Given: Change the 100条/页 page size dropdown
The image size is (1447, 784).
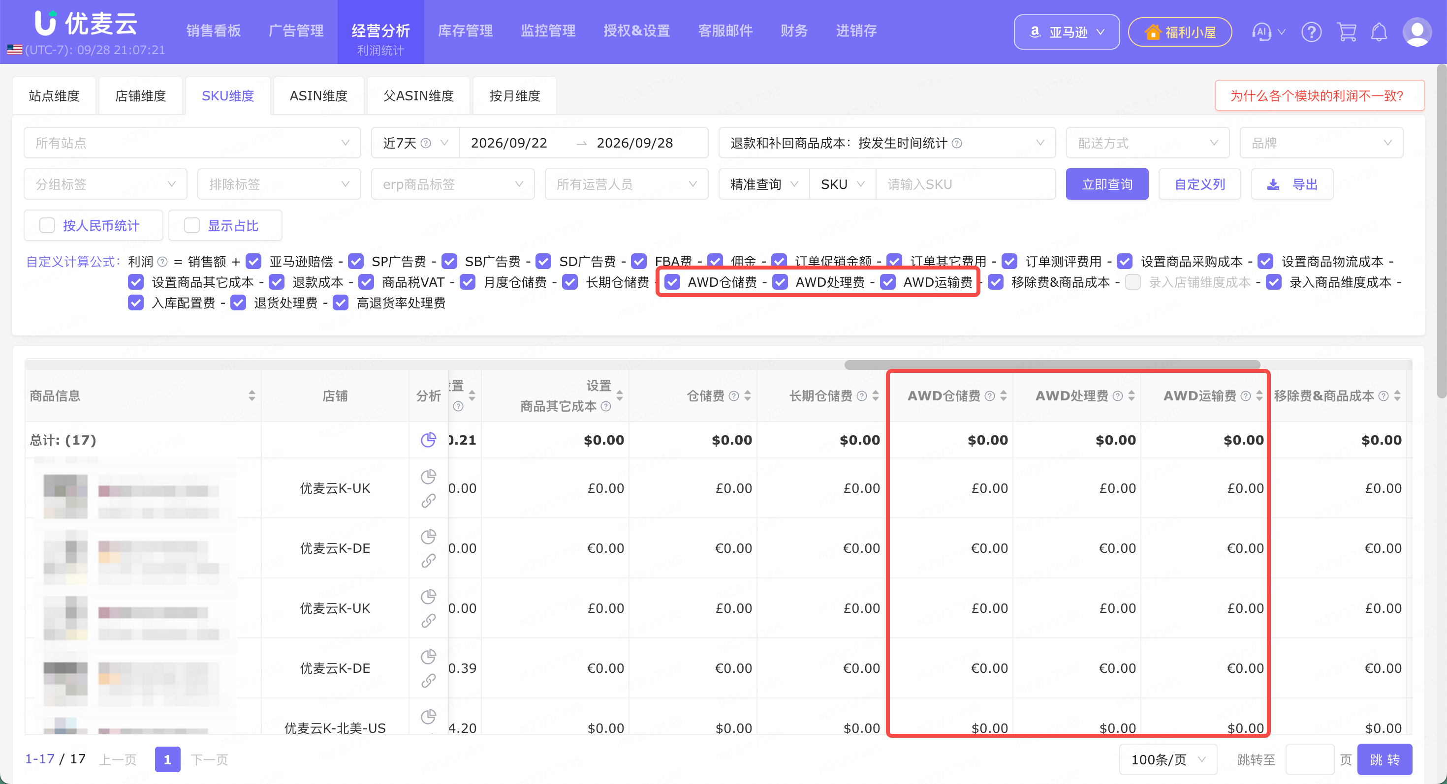Looking at the screenshot, I should (1168, 759).
